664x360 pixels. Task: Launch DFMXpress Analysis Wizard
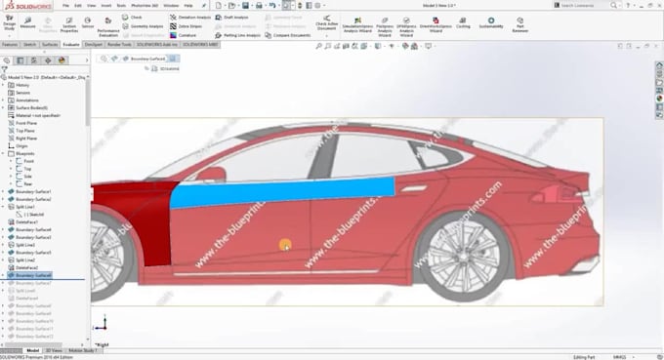click(406, 27)
